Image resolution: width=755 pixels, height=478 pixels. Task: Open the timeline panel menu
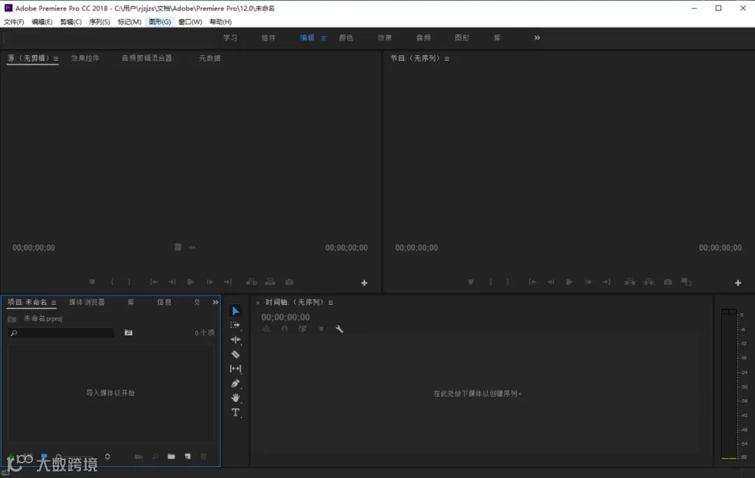tap(331, 303)
